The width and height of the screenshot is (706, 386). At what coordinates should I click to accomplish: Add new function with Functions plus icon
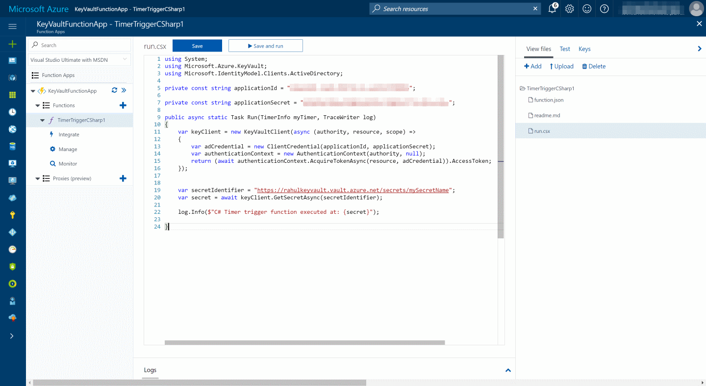click(123, 105)
